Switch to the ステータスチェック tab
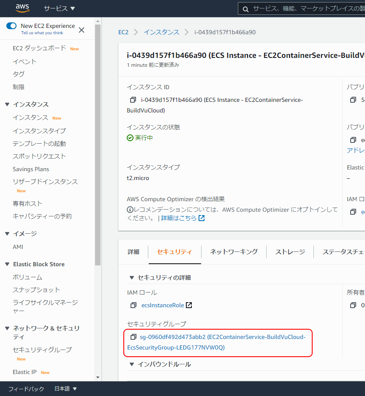This screenshot has width=365, height=396. 343,252
